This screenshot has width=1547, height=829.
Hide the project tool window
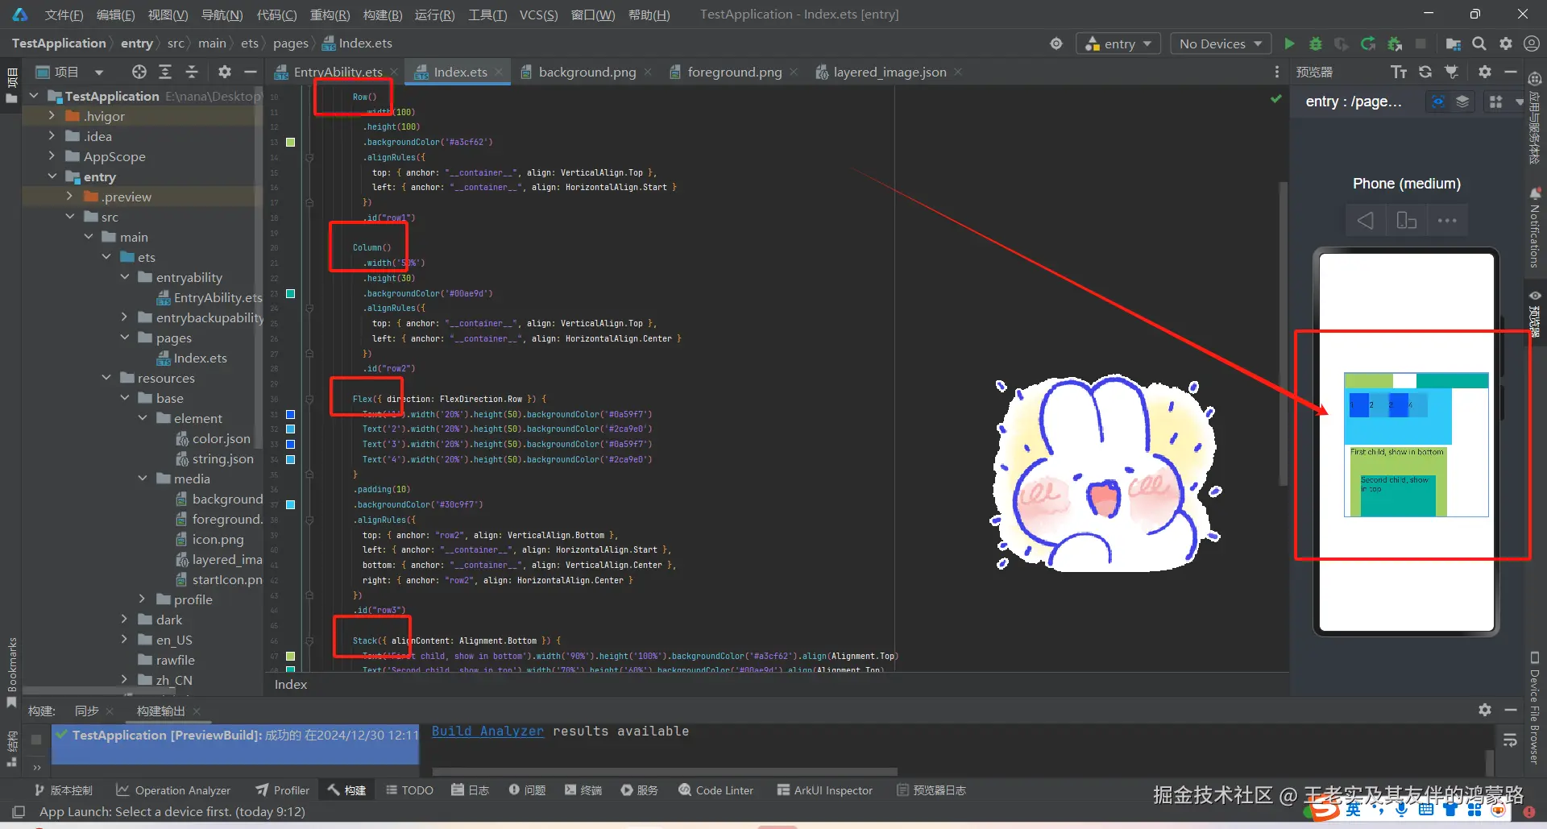tap(251, 72)
